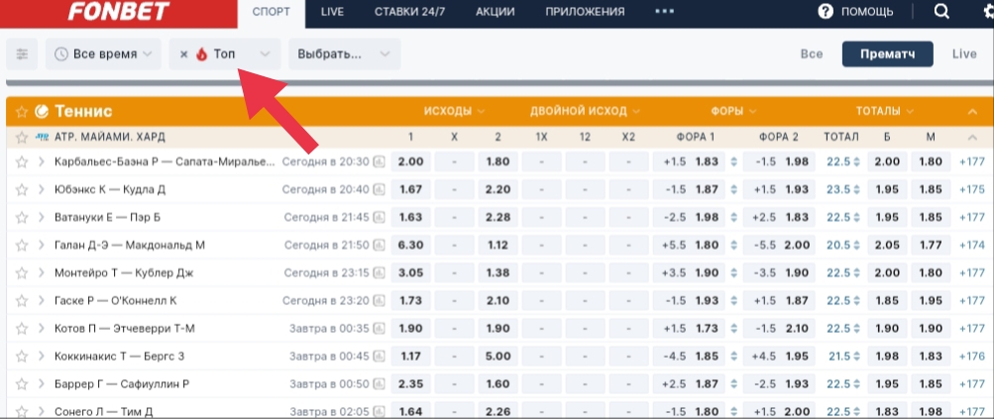Toggle favorite star for АТР. Майами. Хард

pos(21,137)
